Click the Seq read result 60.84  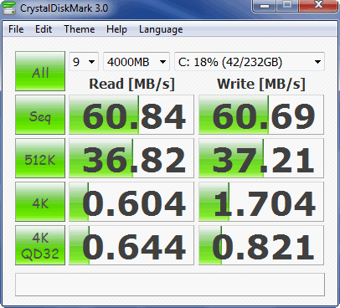(131, 115)
